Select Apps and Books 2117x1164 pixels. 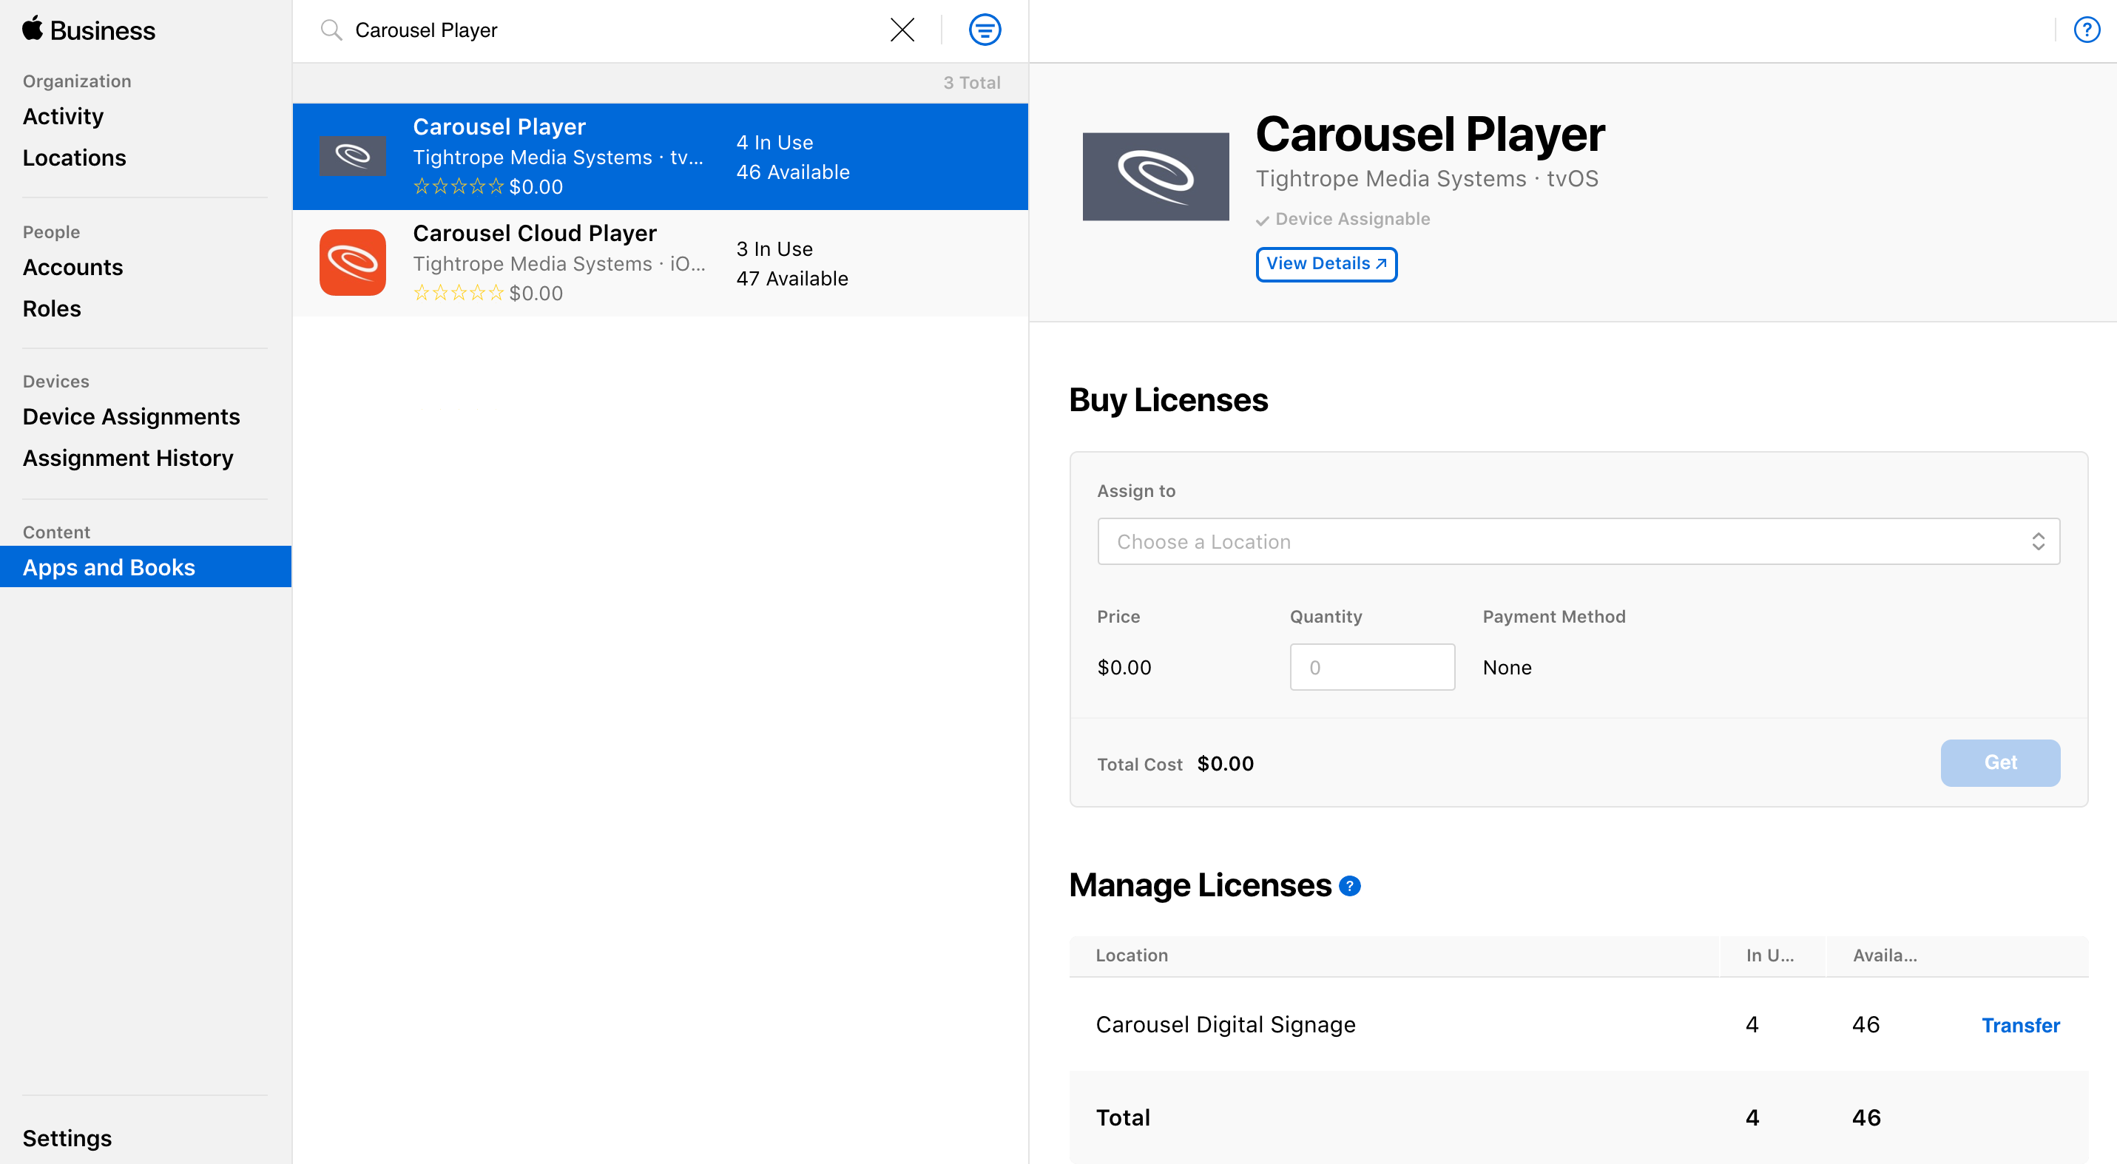146,566
